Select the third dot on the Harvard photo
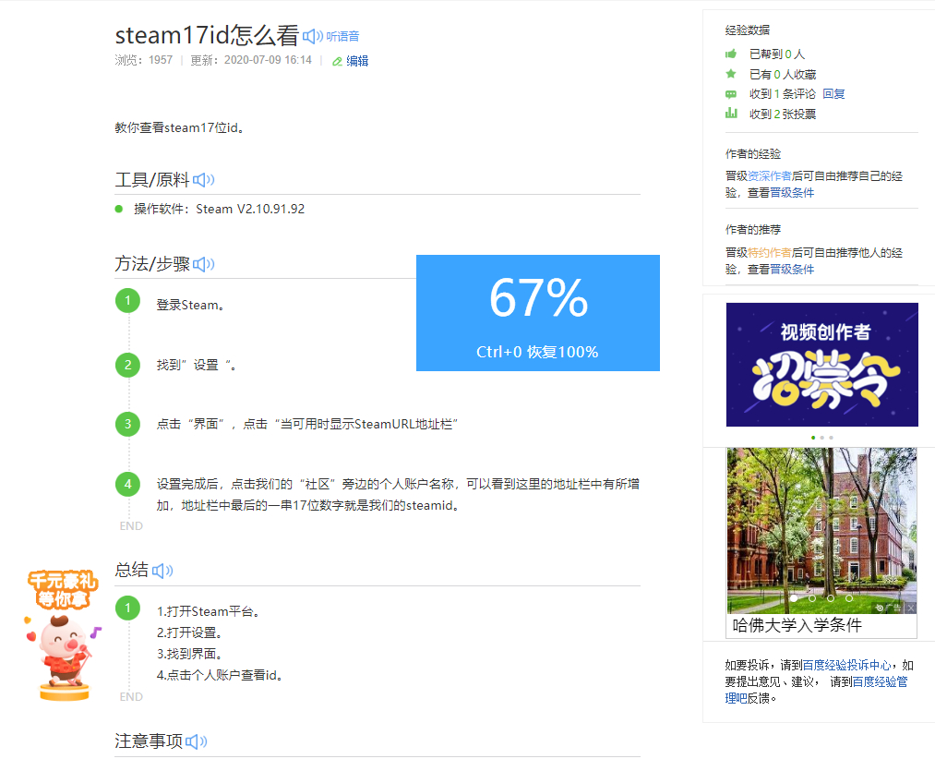Image resolution: width=935 pixels, height=759 pixels. [x=831, y=598]
